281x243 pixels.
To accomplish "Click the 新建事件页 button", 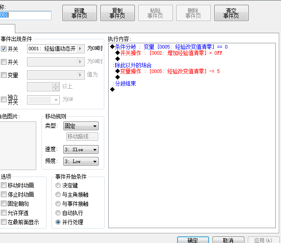I will click(79, 13).
